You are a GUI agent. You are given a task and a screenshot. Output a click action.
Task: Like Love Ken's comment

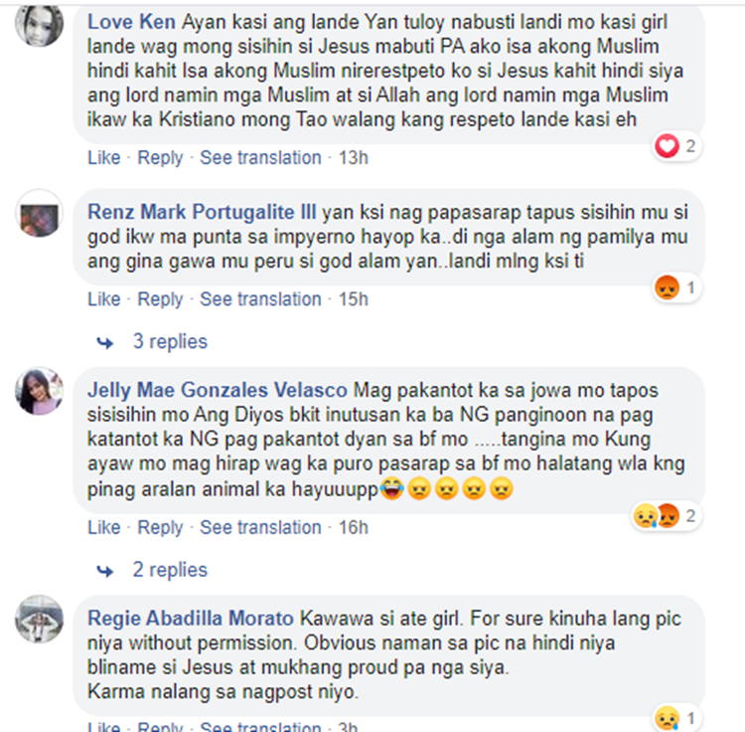(104, 157)
